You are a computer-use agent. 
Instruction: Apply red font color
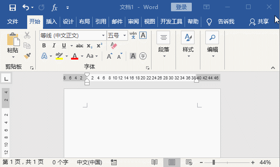pos(75,56)
